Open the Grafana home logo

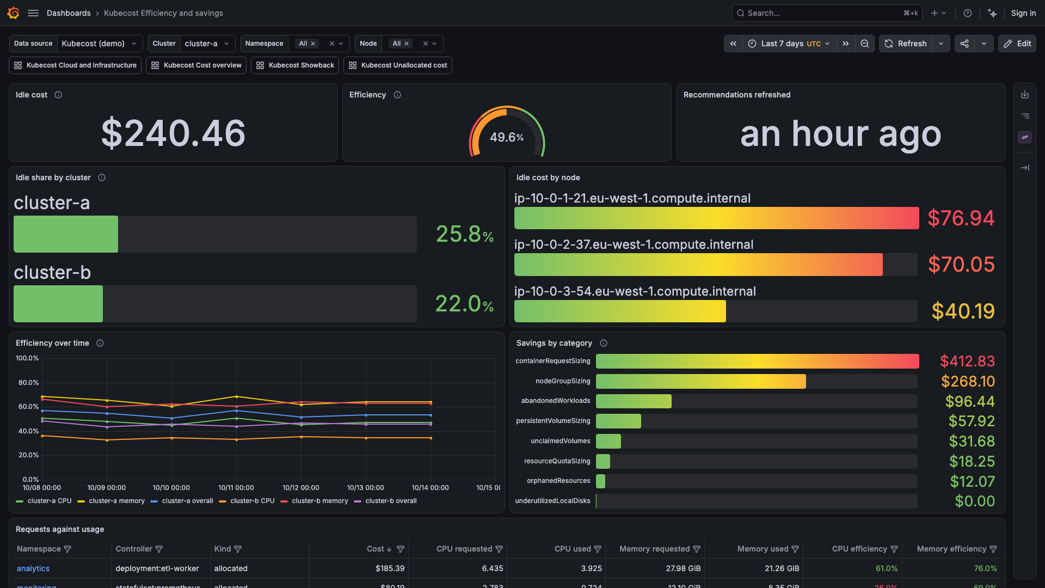tap(14, 13)
